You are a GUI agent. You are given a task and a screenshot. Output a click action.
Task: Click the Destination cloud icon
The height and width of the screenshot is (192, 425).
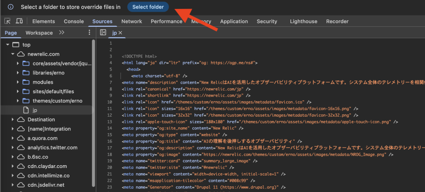[21, 120]
